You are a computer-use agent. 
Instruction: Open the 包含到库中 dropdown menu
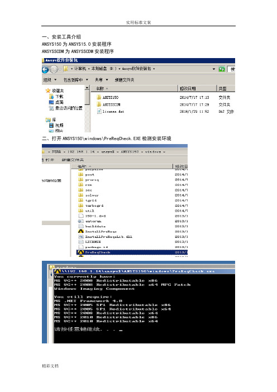76,80
